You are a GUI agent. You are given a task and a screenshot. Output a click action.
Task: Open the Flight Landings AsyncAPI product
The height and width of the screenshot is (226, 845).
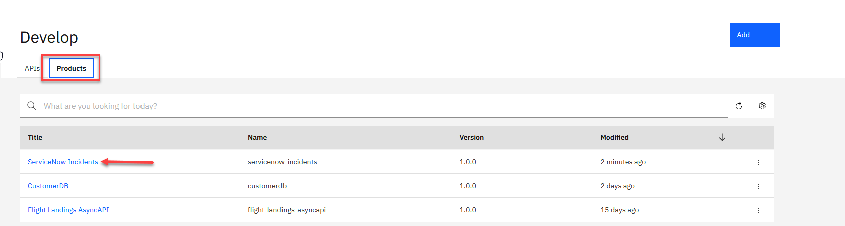(x=68, y=210)
